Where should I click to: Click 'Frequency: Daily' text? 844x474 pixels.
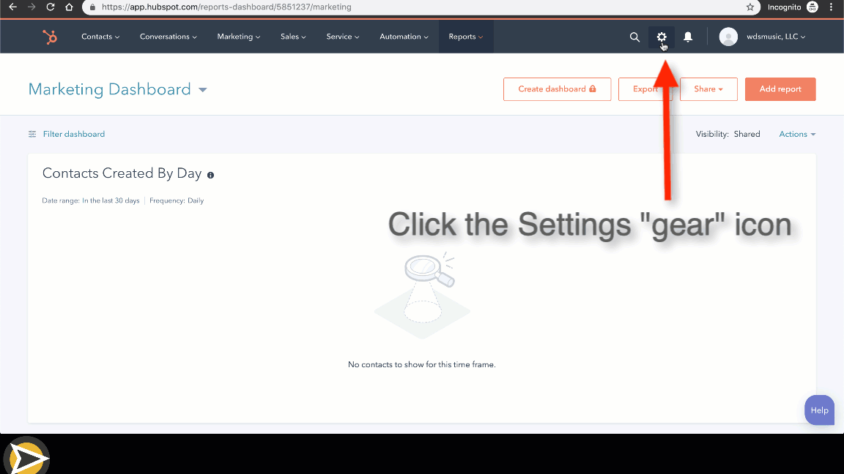coord(177,200)
